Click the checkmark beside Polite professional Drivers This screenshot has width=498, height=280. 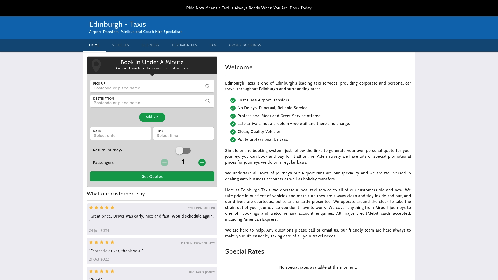point(233,140)
